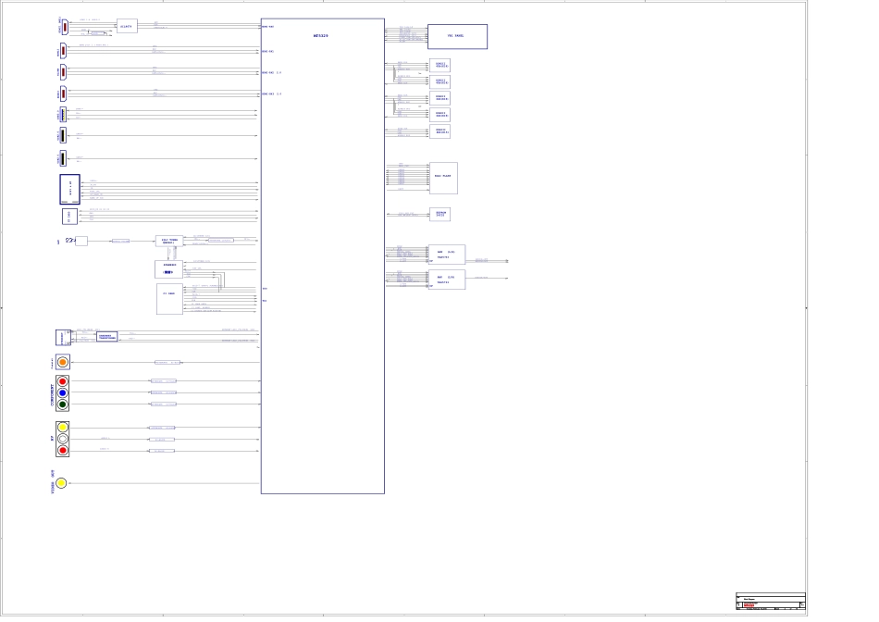
Task: Click the orange coaxial connector
Action: (x=62, y=362)
